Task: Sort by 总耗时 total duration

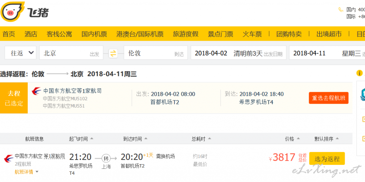Action: [201, 139]
